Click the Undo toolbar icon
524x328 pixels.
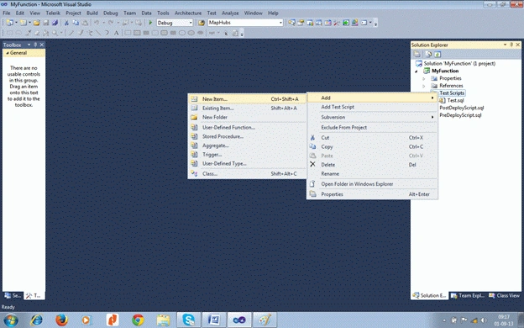pos(97,23)
